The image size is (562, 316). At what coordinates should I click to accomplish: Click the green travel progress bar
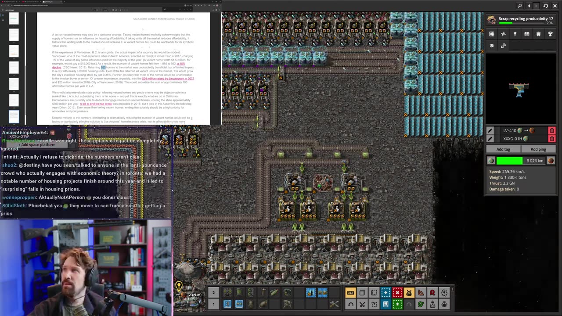[x=521, y=161]
